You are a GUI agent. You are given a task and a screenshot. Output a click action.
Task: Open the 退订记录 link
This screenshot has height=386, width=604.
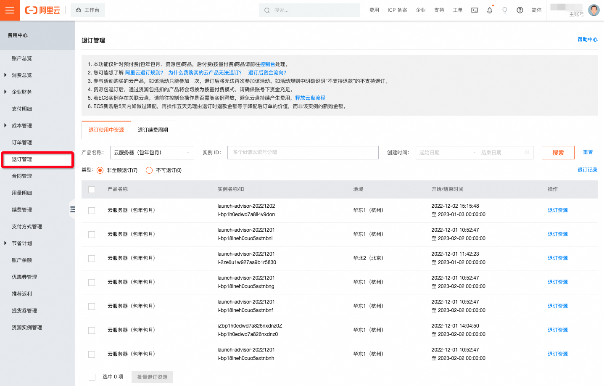[588, 170]
